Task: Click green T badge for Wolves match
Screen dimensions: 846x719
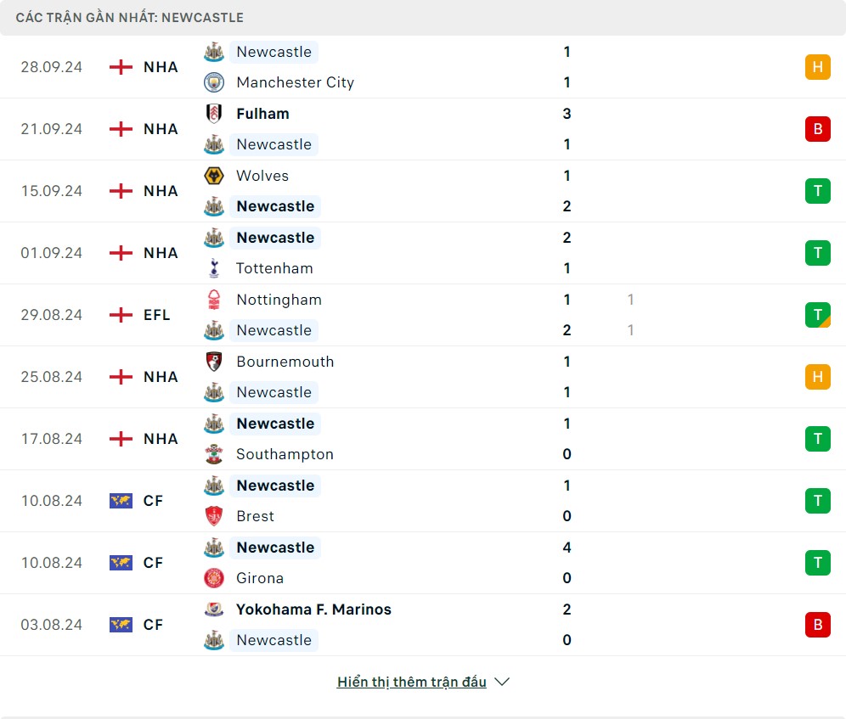Action: pos(817,191)
